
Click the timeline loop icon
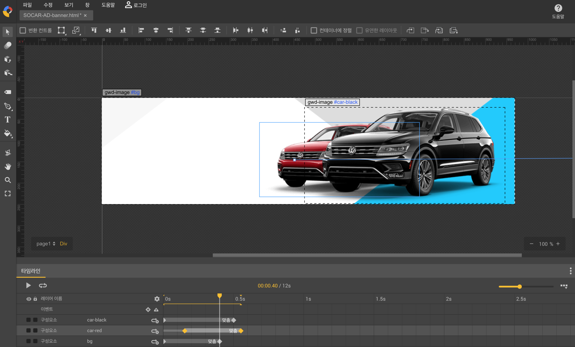[x=43, y=286]
